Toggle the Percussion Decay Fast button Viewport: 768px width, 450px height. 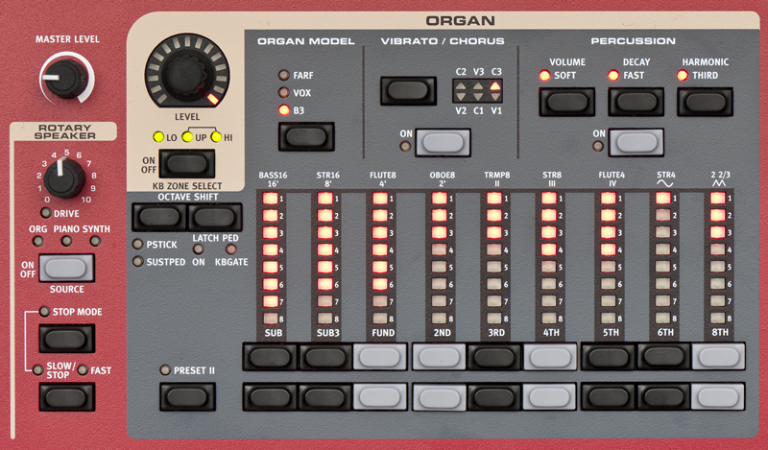pos(636,102)
